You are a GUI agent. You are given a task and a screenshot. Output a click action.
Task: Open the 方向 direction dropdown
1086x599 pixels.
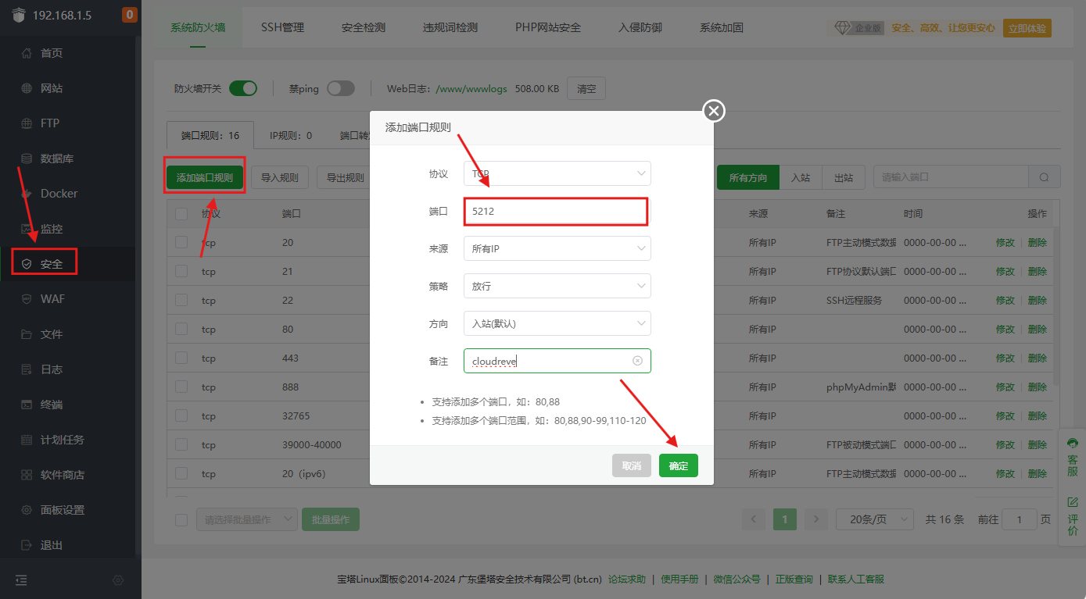[x=556, y=323]
